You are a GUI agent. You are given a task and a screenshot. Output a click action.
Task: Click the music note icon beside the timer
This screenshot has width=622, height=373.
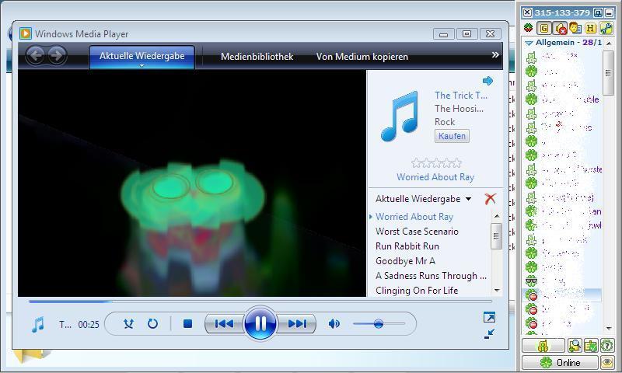(x=38, y=325)
